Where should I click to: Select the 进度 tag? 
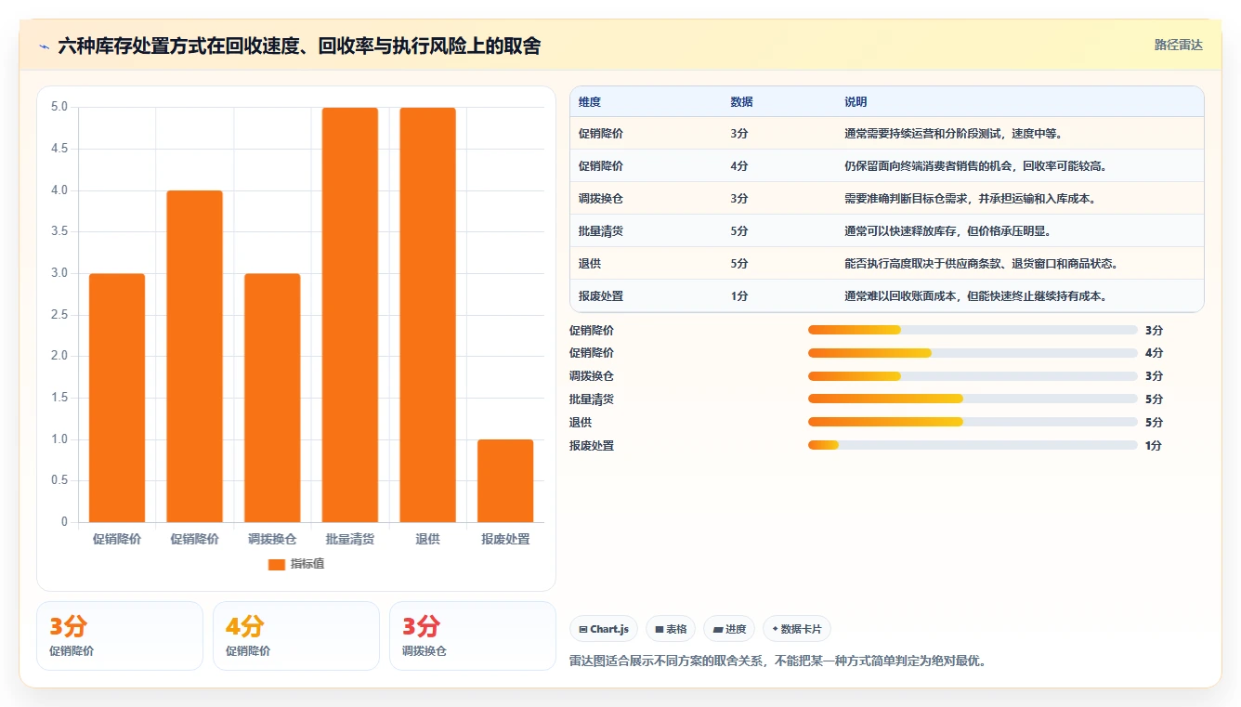pos(729,629)
